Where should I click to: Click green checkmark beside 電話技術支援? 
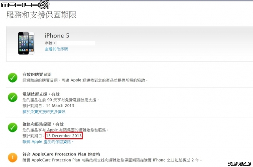13,98
